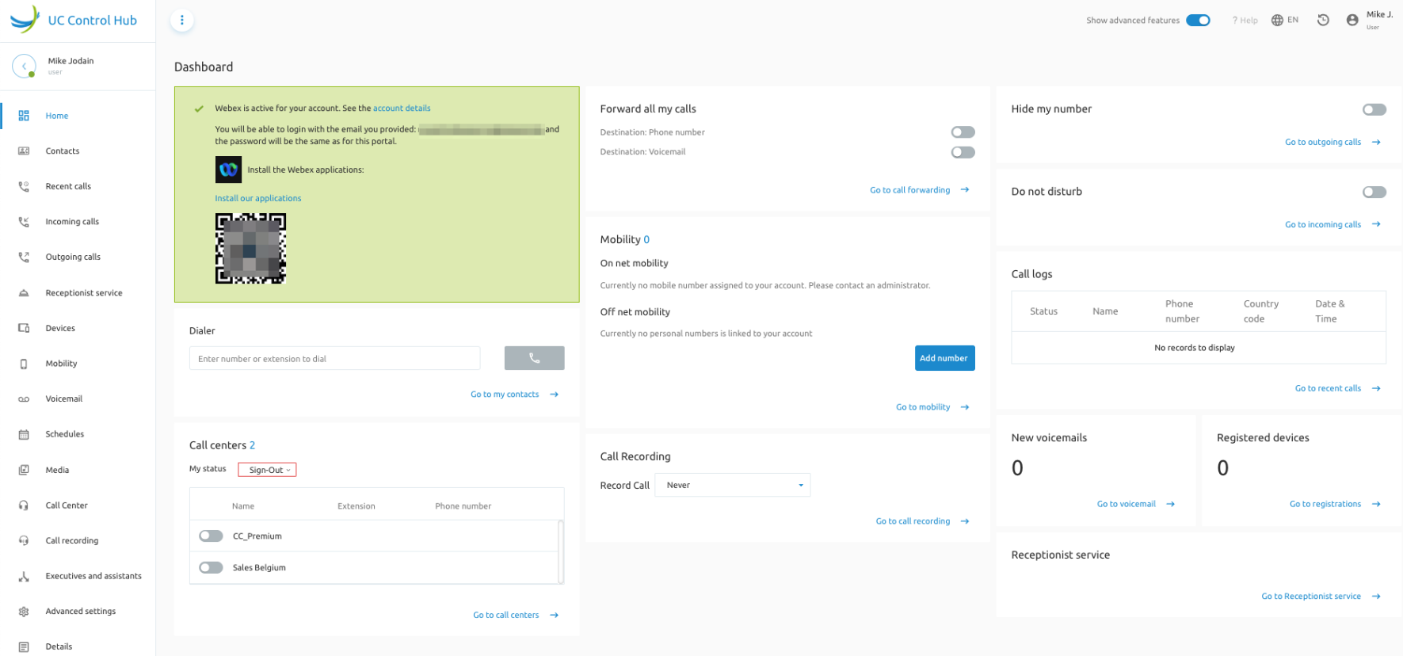Click the Executives and assistants icon
This screenshot has width=1403, height=656.
coord(24,576)
